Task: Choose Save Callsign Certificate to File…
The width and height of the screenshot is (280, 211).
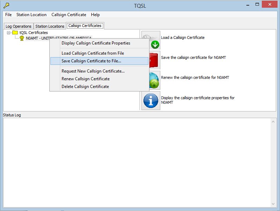Action: pos(99,61)
